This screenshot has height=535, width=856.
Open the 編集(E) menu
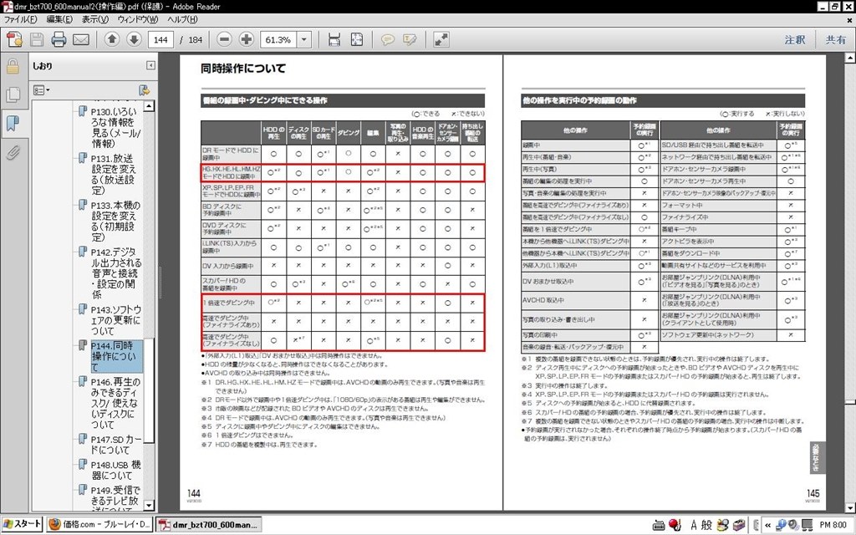[x=59, y=19]
